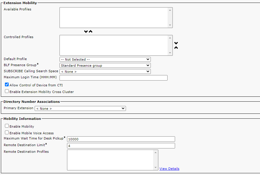Click the move-up arrow below Available Profiles
Screen dimensions: 260x175
pyautogui.click(x=90, y=31)
